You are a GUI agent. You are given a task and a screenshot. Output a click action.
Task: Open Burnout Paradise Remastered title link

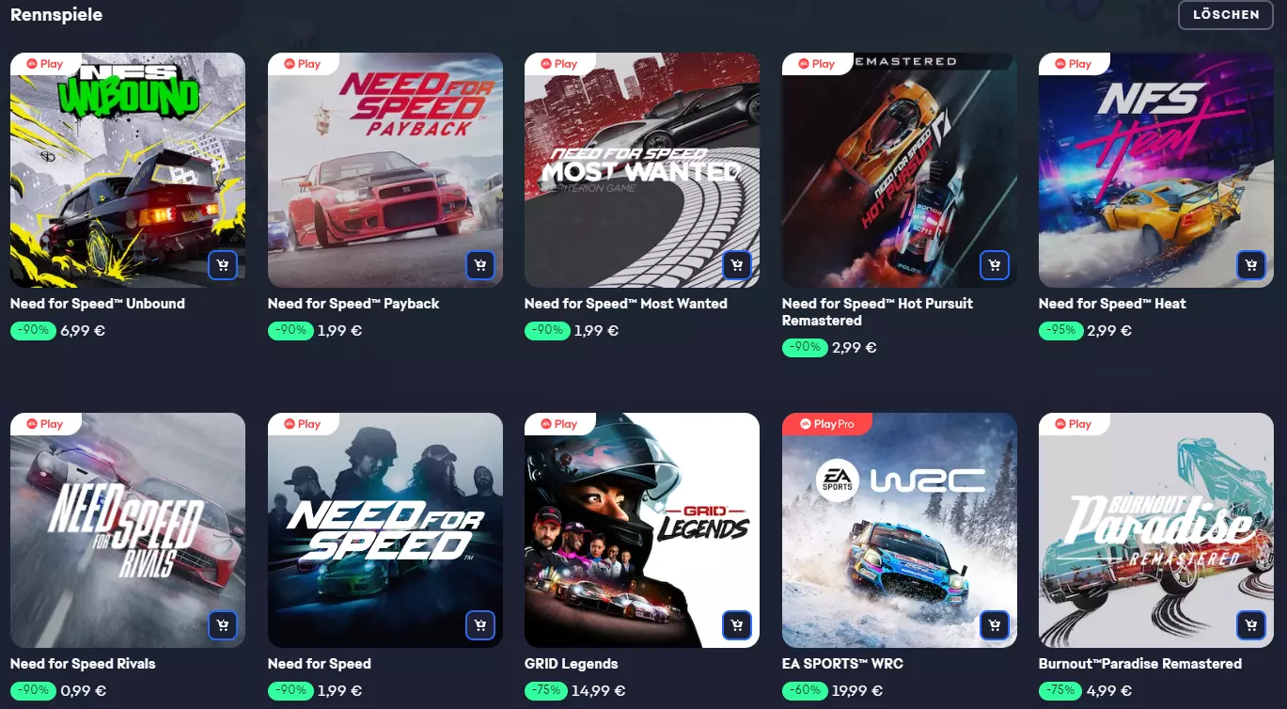click(x=1140, y=664)
